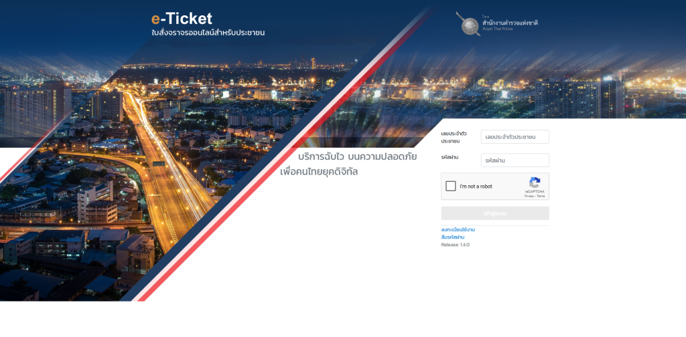Image resolution: width=686 pixels, height=337 pixels.
Task: Click the เลขประจำตัวประชาชน field label
Action: (x=454, y=137)
